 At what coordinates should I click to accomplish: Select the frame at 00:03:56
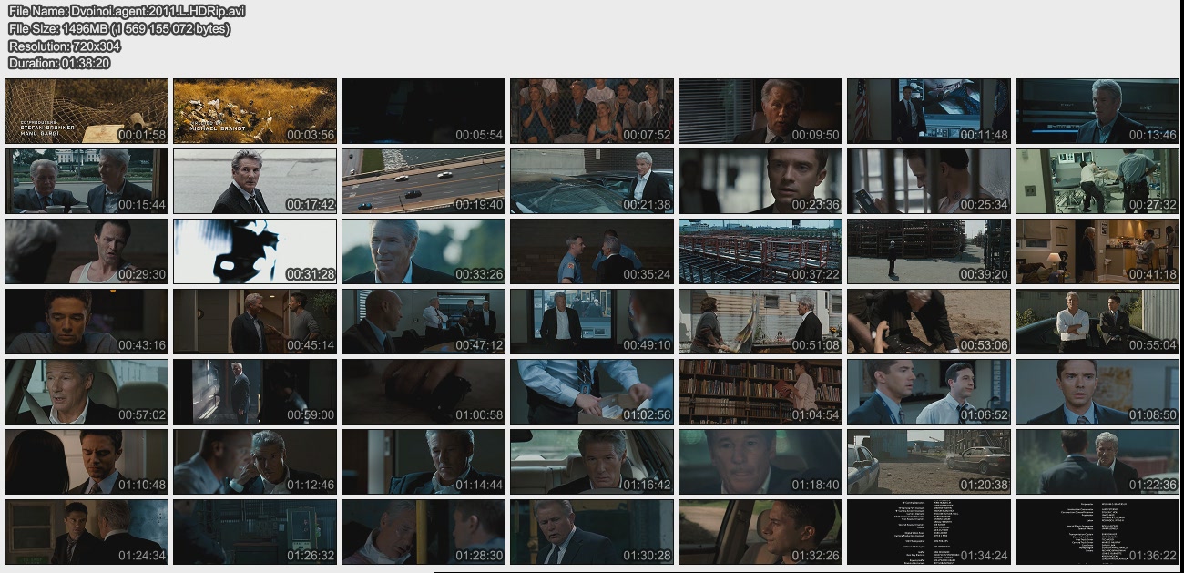255,111
